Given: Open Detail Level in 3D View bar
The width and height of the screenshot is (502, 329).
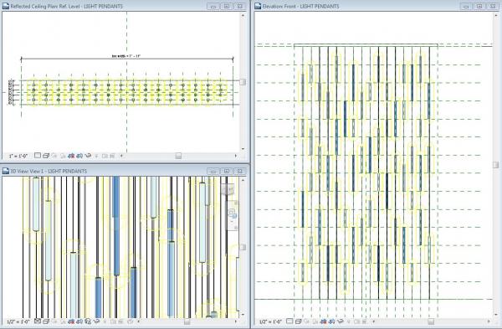Looking at the screenshot, I should [x=38, y=321].
